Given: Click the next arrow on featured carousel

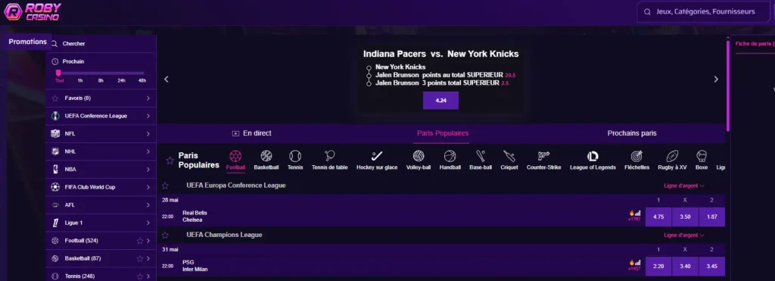Looking at the screenshot, I should (x=716, y=80).
